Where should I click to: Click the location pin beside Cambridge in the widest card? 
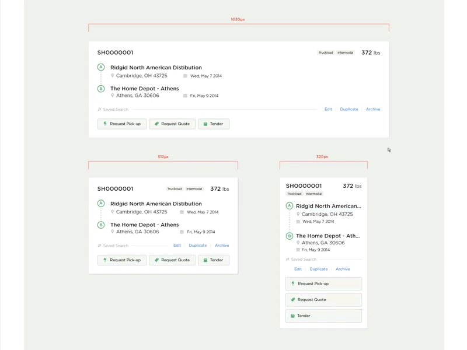[x=113, y=76]
